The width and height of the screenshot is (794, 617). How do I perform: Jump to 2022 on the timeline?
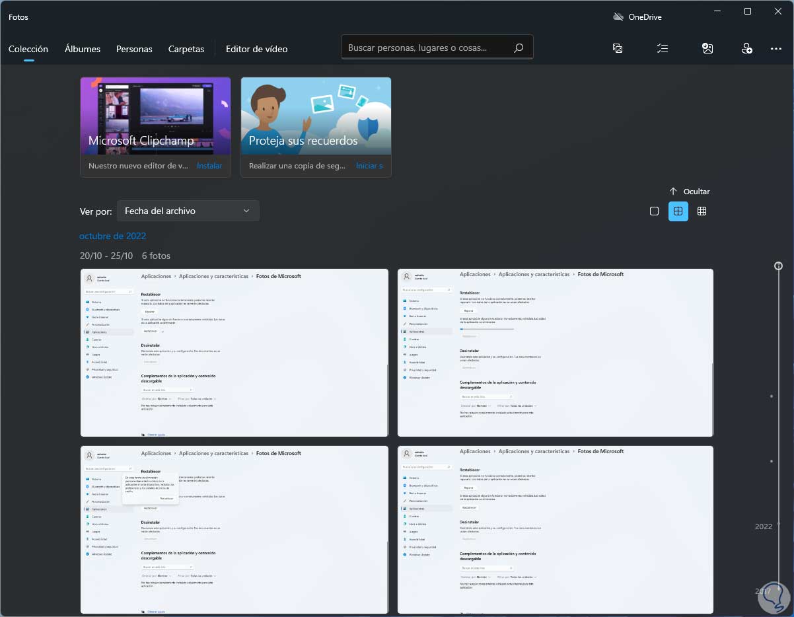764,526
